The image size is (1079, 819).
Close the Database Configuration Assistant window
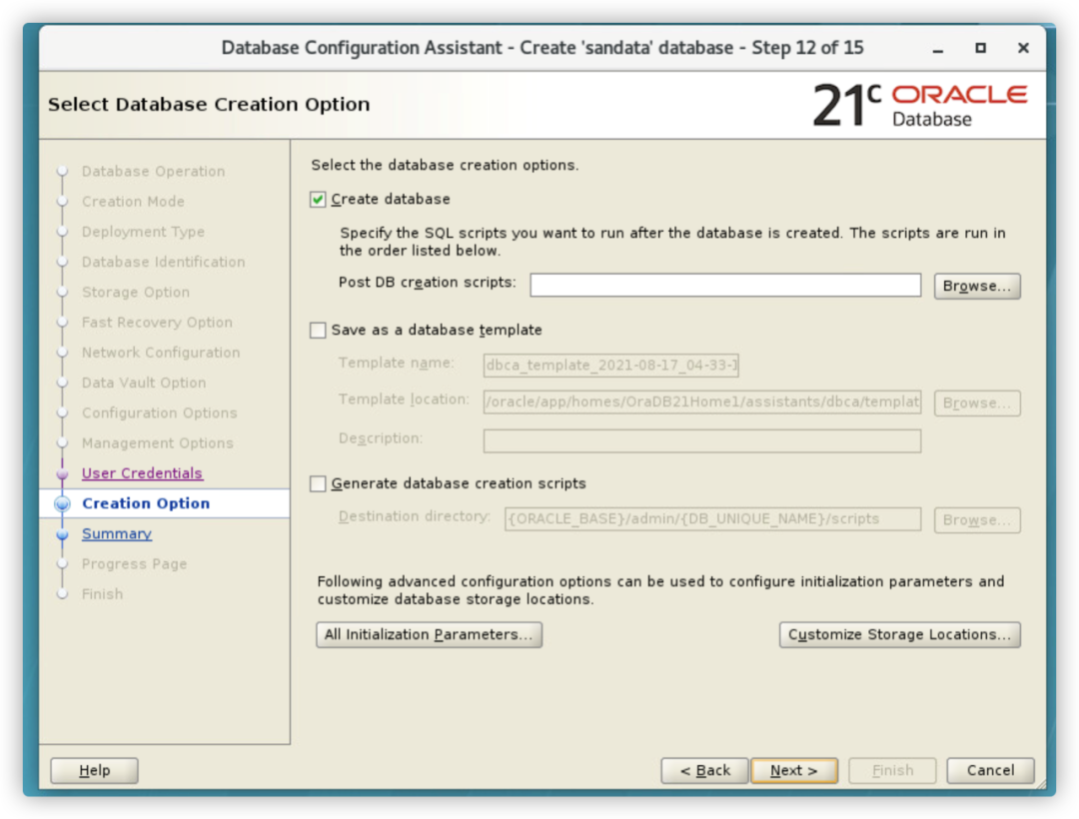1023,48
